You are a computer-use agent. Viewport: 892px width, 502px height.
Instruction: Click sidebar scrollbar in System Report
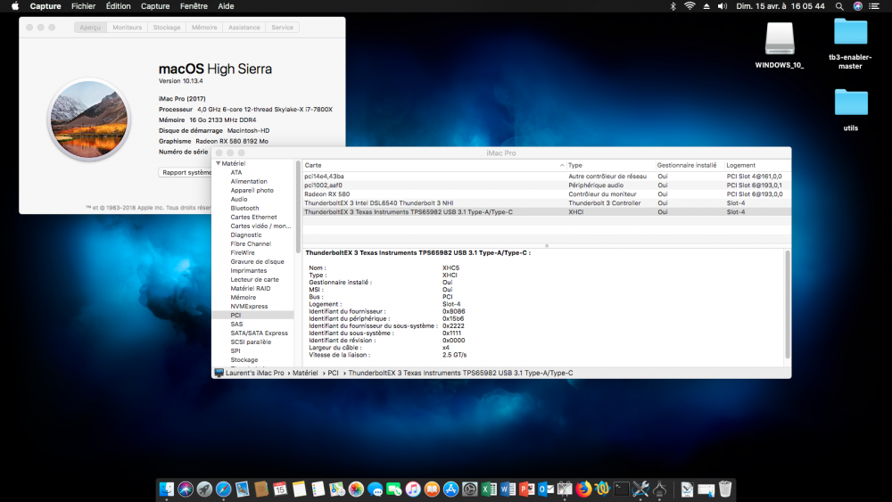tap(298, 207)
